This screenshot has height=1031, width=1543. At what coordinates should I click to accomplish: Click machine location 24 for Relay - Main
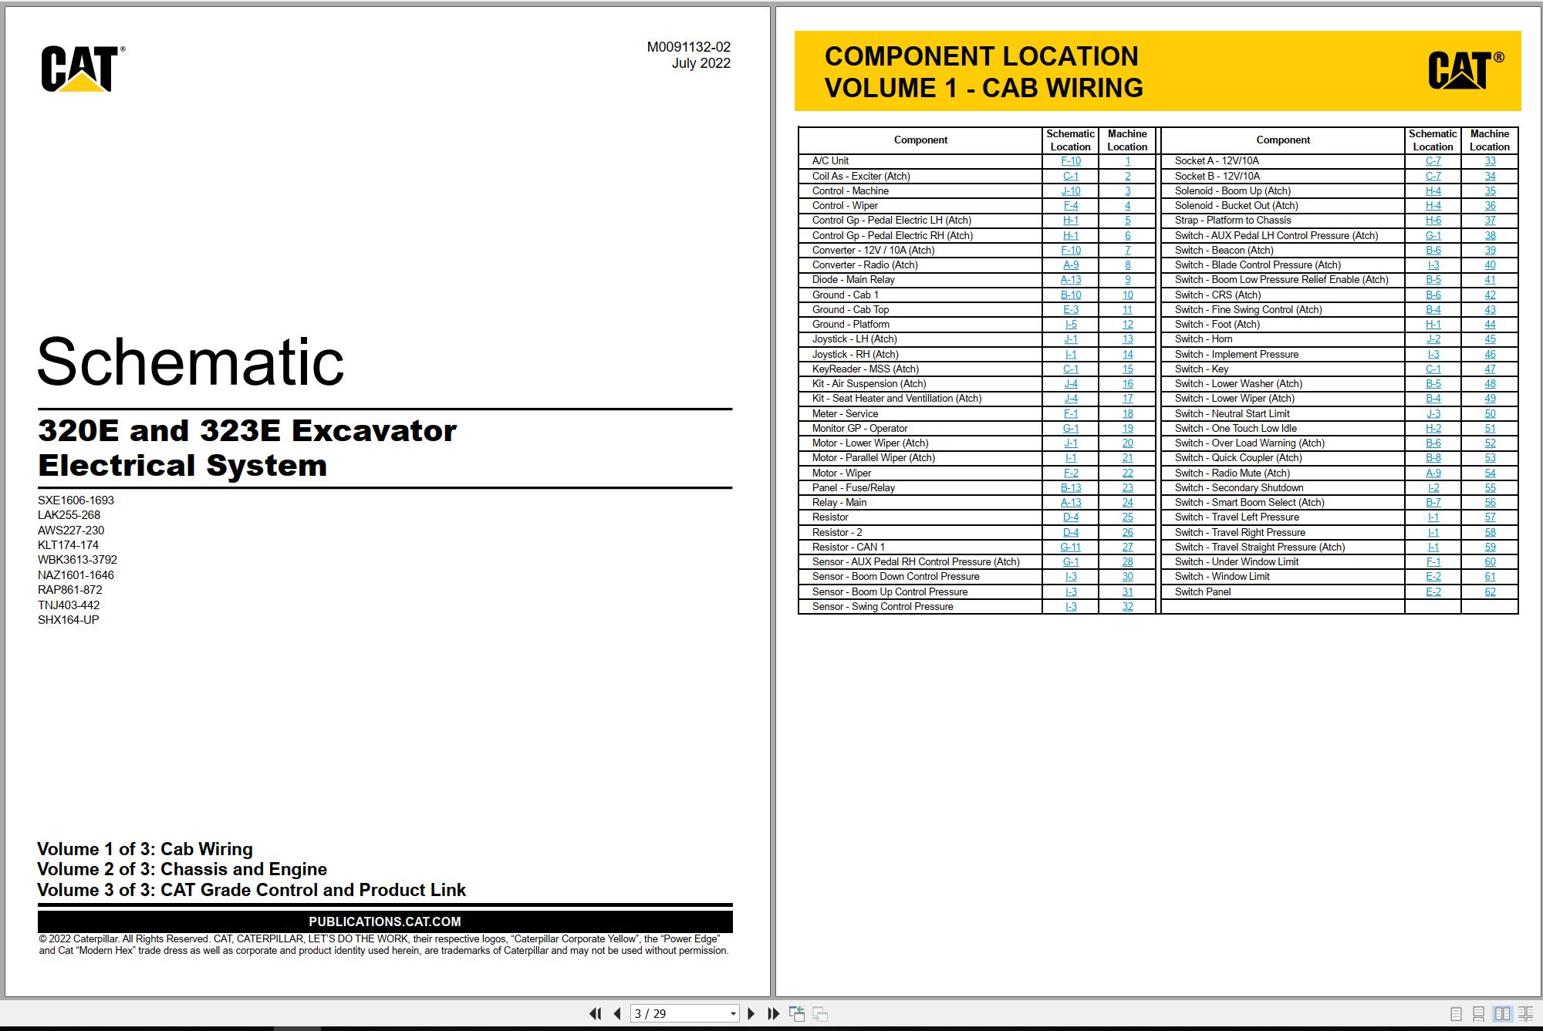click(x=1127, y=502)
